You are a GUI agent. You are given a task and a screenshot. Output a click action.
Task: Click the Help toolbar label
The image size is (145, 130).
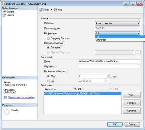pyautogui.click(x=60, y=10)
